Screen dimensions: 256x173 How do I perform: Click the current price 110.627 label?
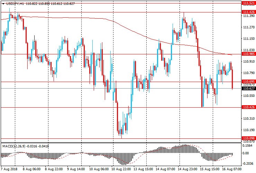point(249,88)
